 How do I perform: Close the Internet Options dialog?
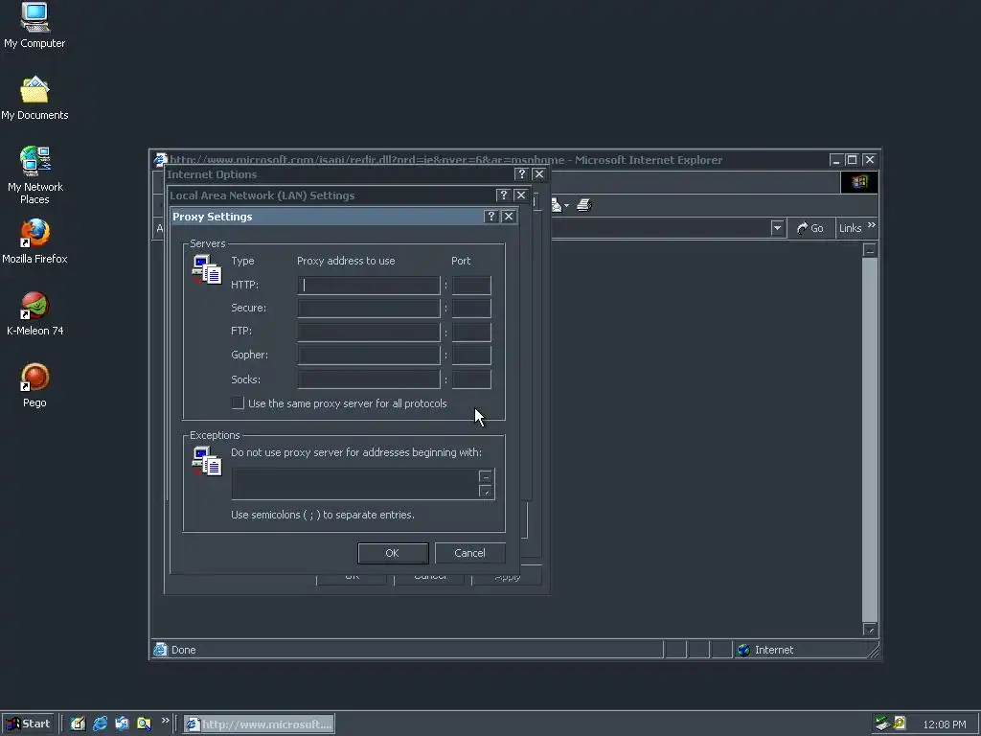tap(538, 174)
